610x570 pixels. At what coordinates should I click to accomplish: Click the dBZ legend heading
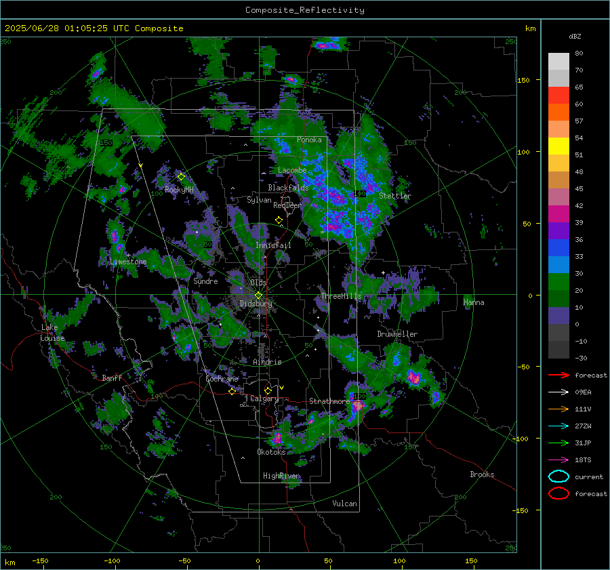click(575, 36)
